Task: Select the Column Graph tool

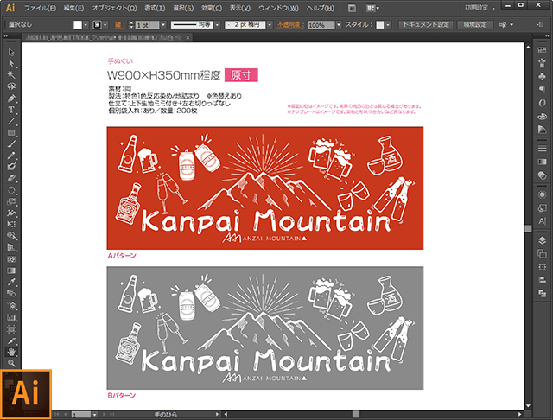Action: 11,317
